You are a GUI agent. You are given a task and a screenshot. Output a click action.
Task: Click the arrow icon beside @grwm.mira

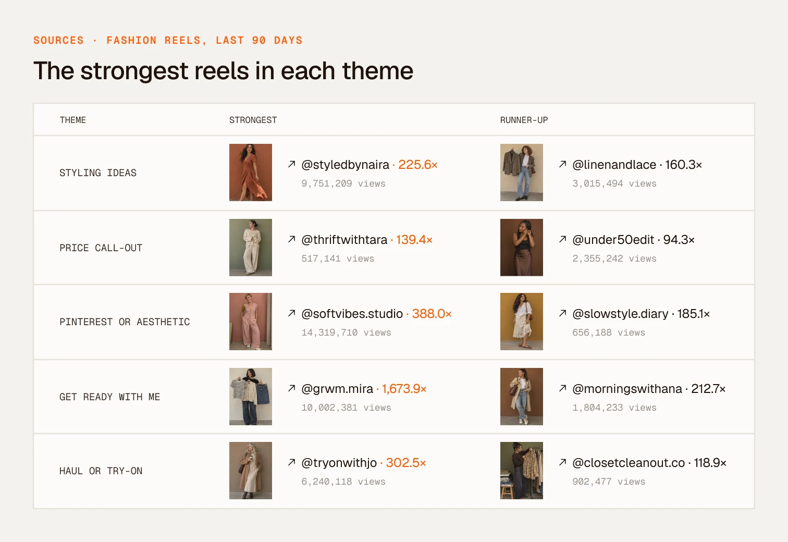pyautogui.click(x=292, y=388)
